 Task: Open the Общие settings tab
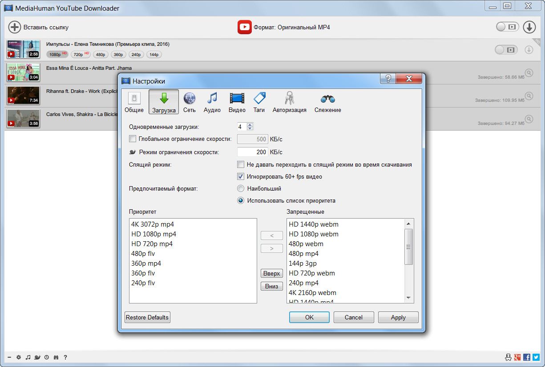pos(134,102)
